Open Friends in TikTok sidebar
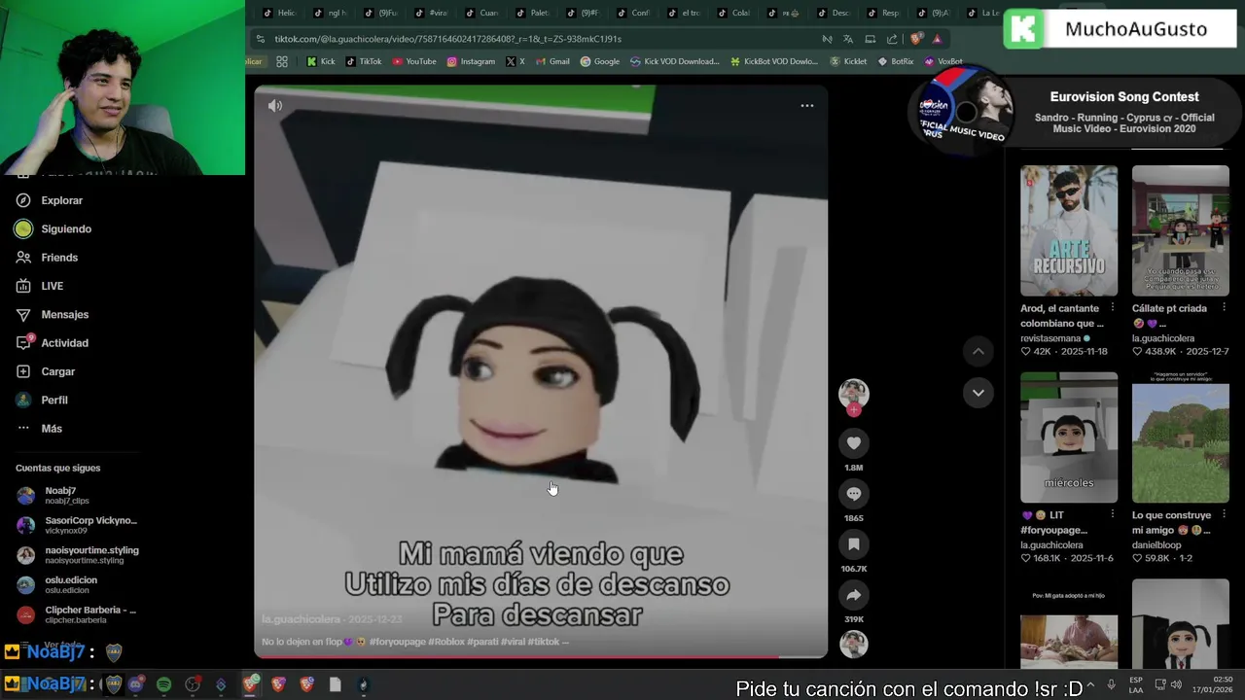Screen dimensions: 1245x700 tap(58, 258)
